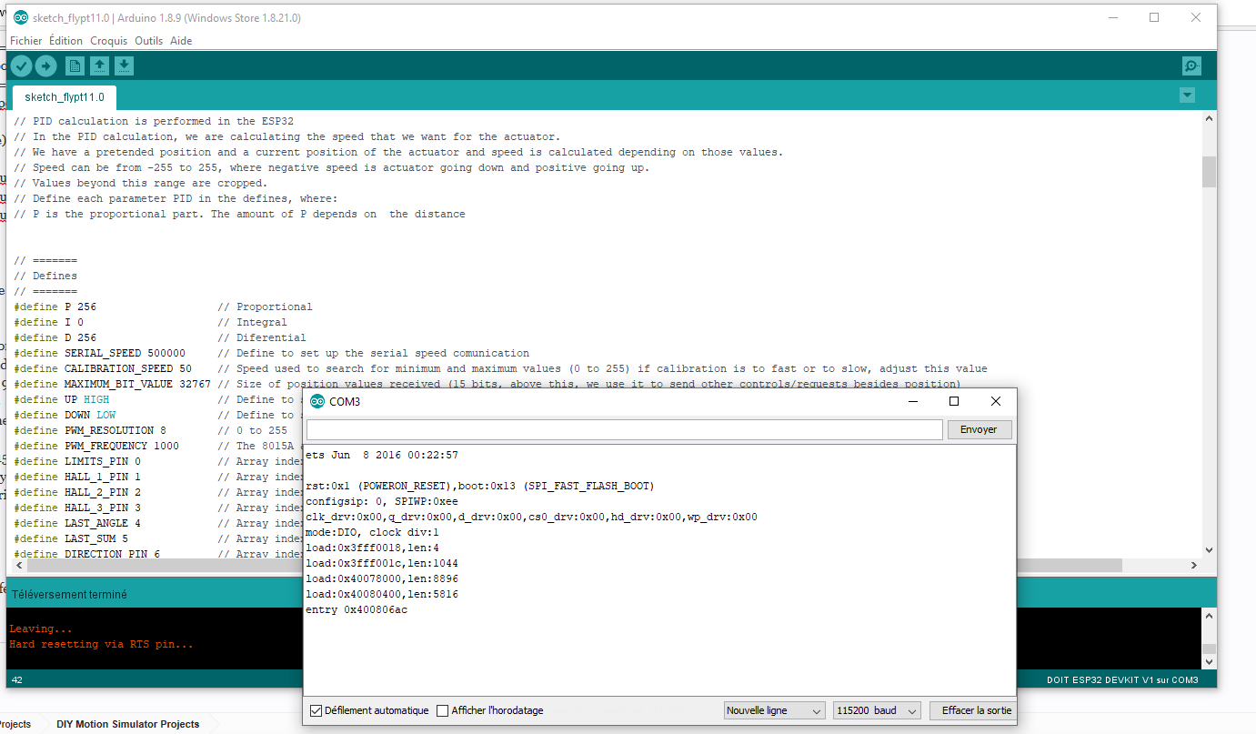Viewport: 1256px width, 734px height.
Task: Click the code editor vertical scrollbar thumb
Action: click(1209, 171)
